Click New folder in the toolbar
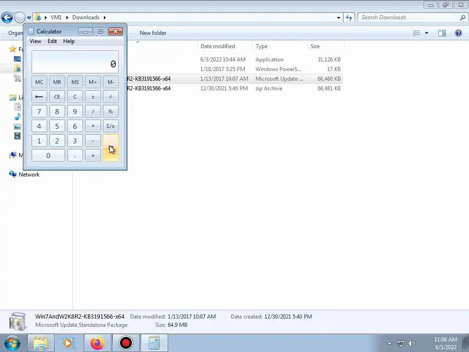 tap(153, 33)
